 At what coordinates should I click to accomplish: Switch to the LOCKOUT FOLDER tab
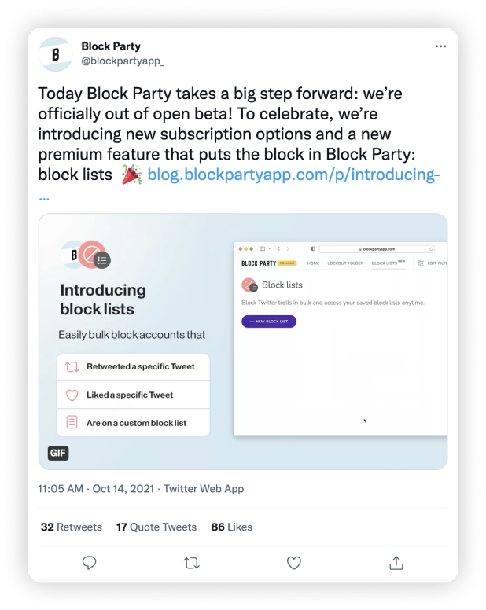(x=345, y=263)
